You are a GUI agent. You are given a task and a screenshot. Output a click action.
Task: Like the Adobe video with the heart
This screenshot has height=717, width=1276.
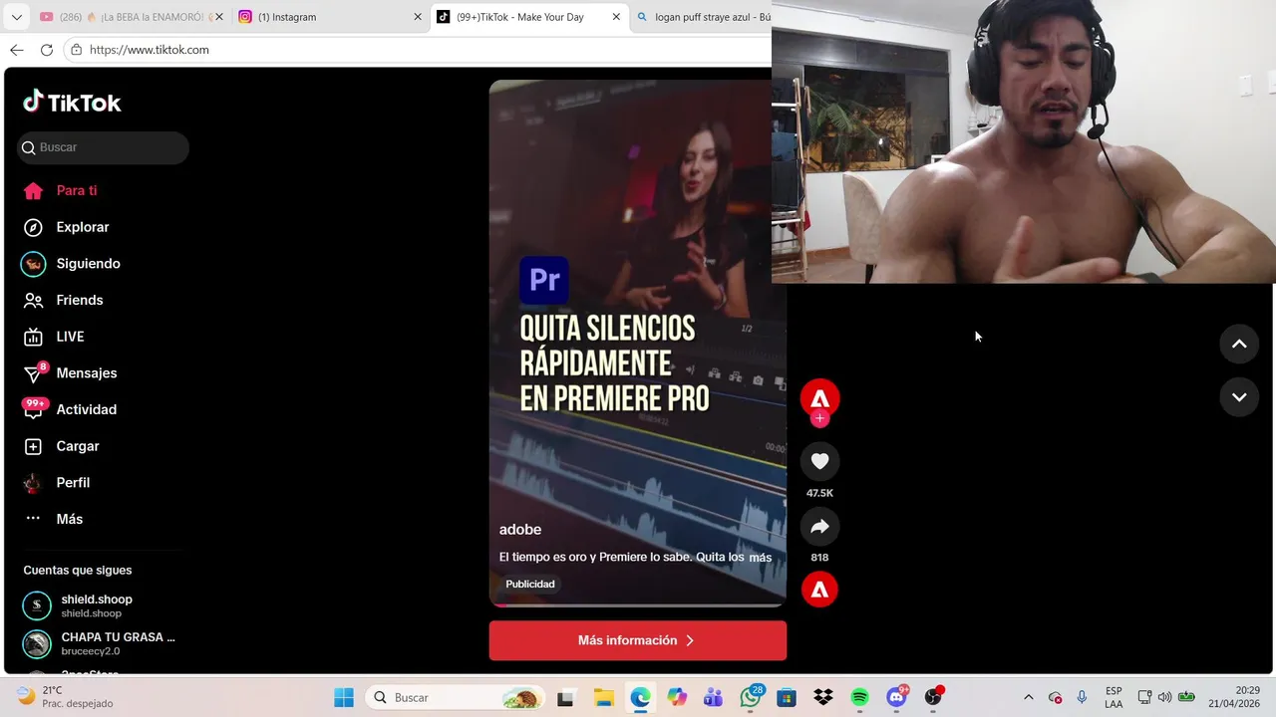click(x=819, y=461)
